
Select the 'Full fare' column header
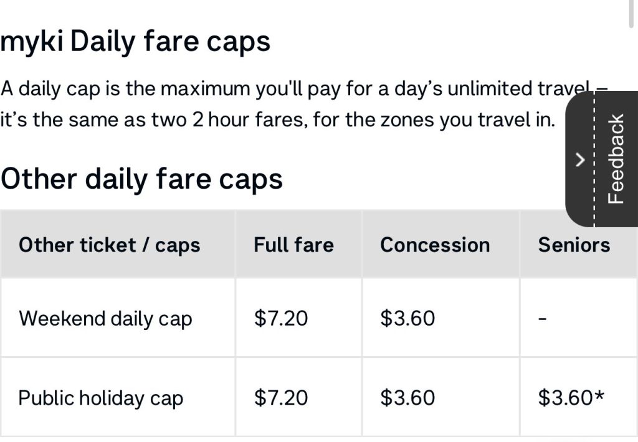click(x=293, y=245)
